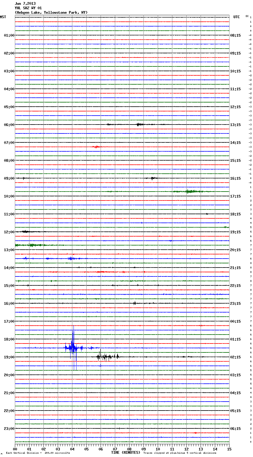Click the small black event on the 16:00 trace

135,303
